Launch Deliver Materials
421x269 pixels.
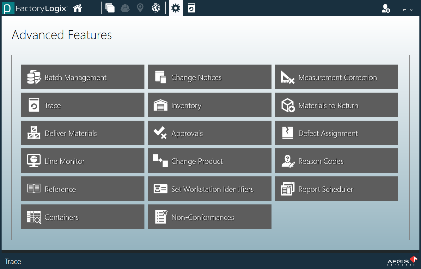click(x=82, y=133)
